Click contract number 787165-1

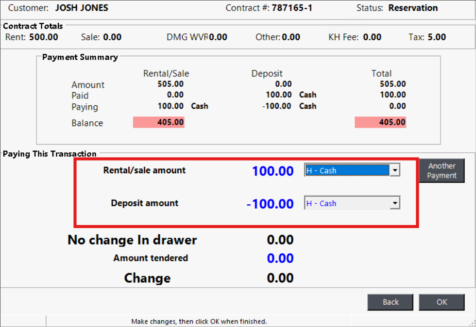tap(292, 8)
